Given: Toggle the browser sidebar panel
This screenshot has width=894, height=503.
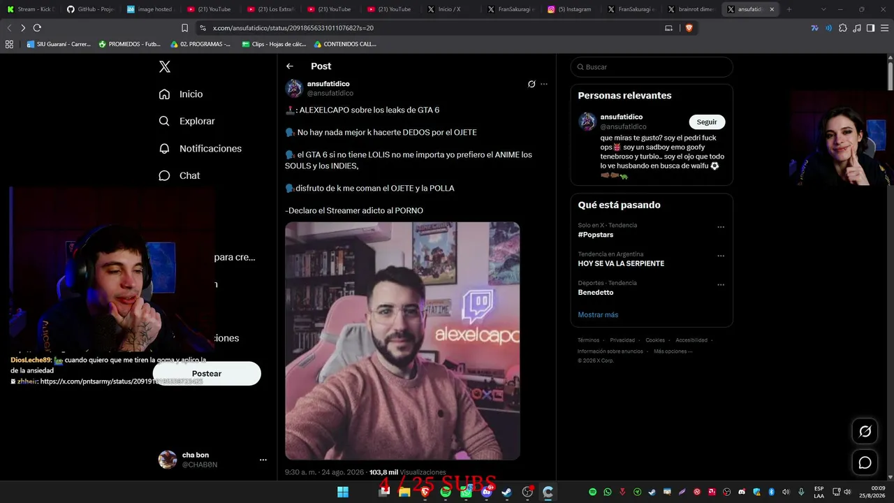Looking at the screenshot, I should click(x=870, y=28).
